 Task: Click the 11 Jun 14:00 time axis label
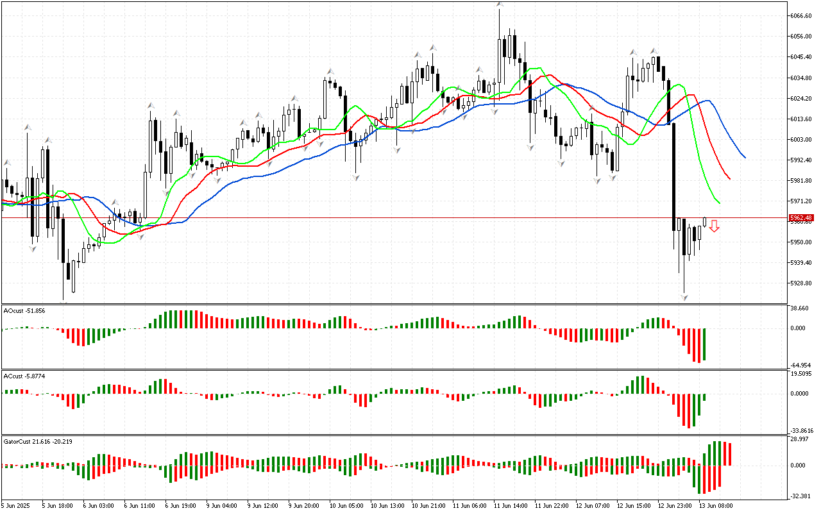tap(511, 505)
